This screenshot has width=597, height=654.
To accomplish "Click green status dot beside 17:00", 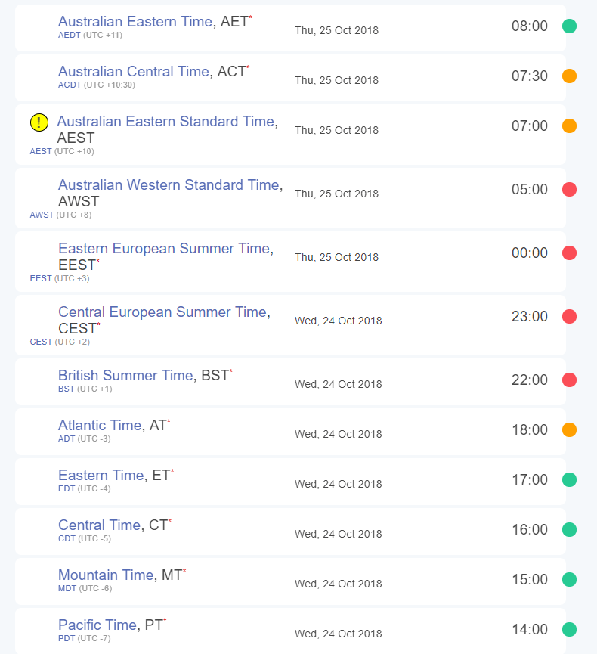I will (x=569, y=479).
